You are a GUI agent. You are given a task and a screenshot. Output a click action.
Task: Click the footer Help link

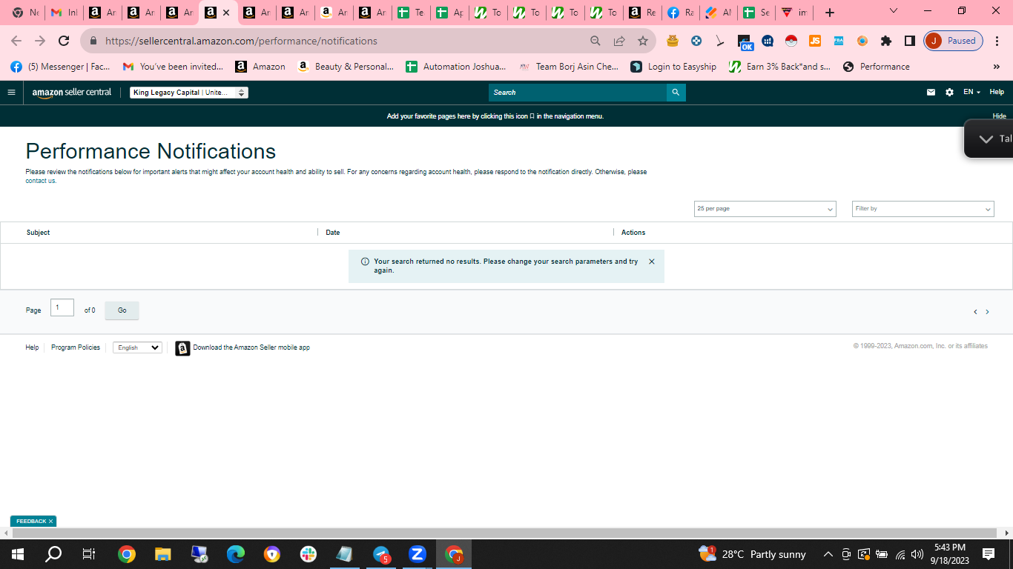[x=32, y=347]
